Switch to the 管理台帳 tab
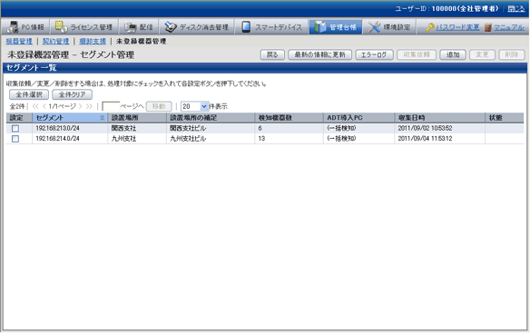 335,26
